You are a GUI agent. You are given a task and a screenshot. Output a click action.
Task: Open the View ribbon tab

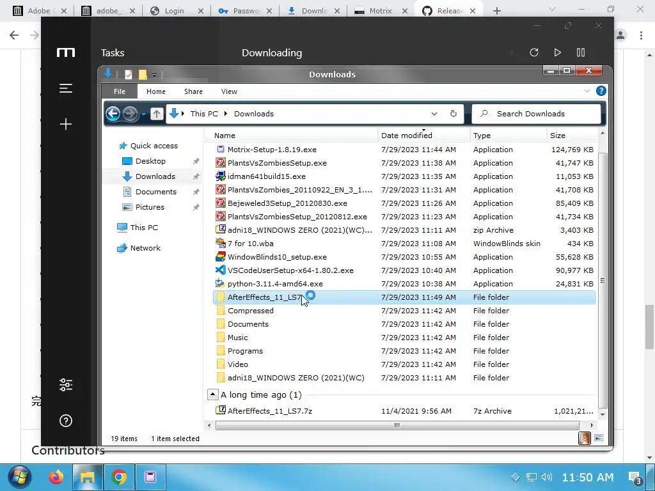pyautogui.click(x=229, y=91)
